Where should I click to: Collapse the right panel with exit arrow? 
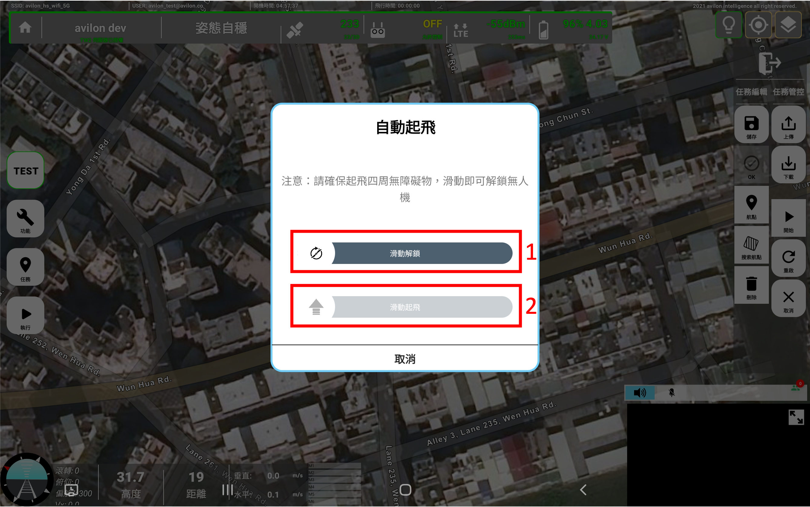pyautogui.click(x=769, y=63)
